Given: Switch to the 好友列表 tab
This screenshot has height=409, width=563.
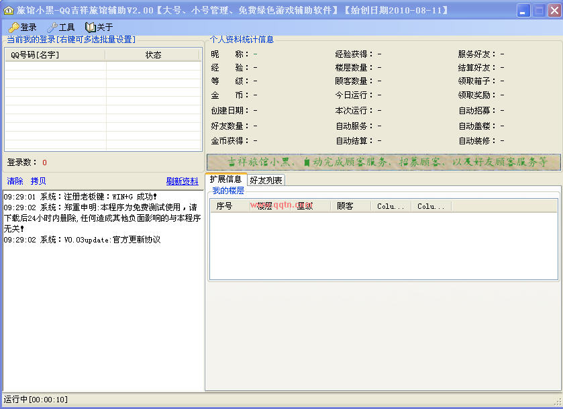Looking at the screenshot, I should click(x=266, y=181).
